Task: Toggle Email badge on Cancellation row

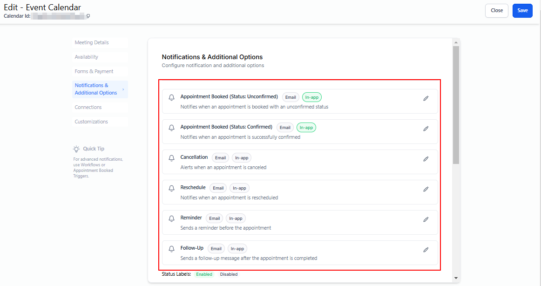Action: [x=220, y=158]
